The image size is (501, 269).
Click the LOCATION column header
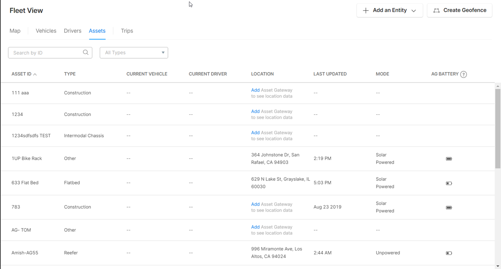(262, 74)
